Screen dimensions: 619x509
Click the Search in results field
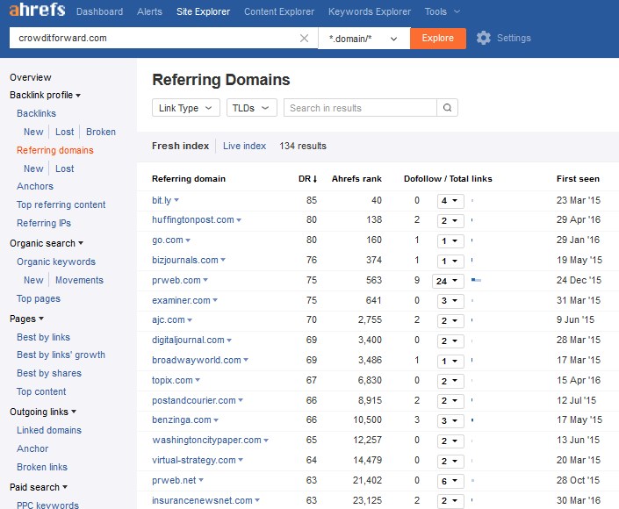(x=360, y=108)
